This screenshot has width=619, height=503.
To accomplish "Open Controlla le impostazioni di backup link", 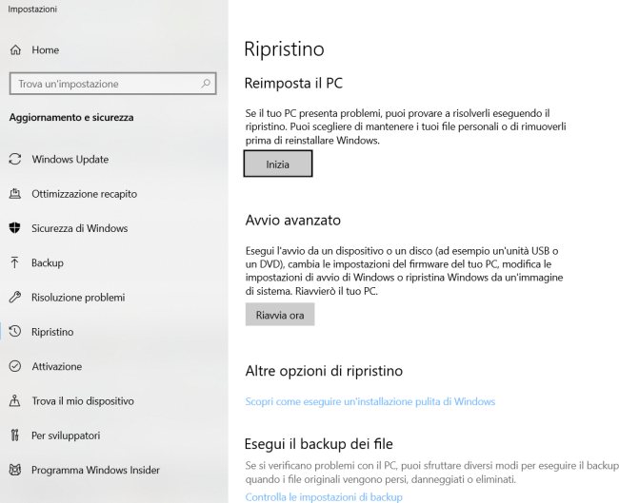I will 323,496.
